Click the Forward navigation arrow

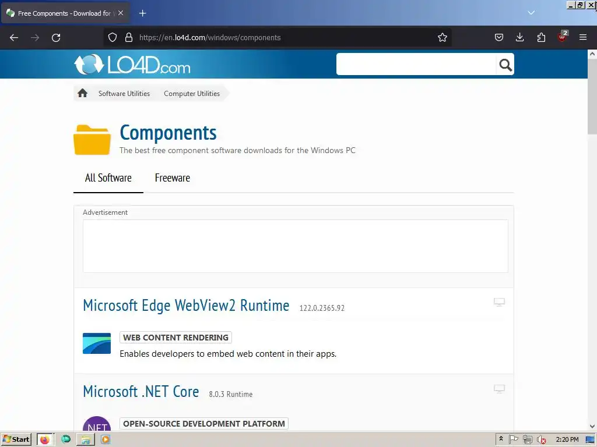pyautogui.click(x=35, y=38)
